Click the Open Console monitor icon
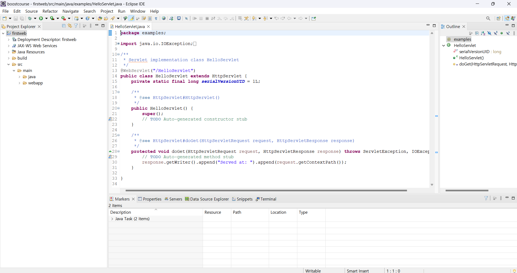 [179, 18]
